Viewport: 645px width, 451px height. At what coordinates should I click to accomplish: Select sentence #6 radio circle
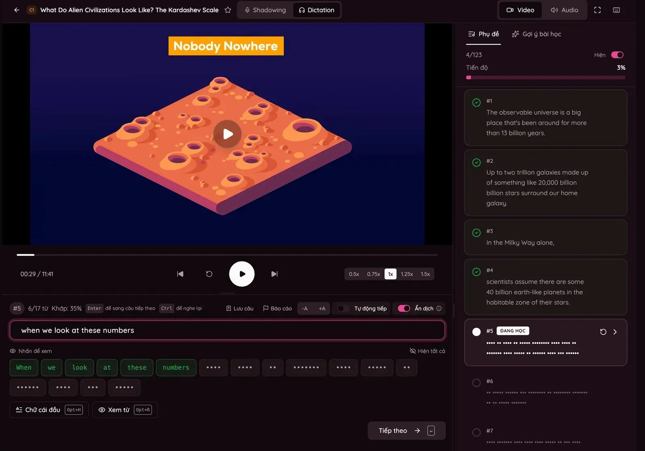pos(476,382)
